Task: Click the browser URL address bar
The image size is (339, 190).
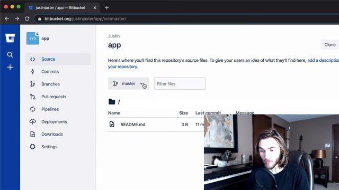Action: 186,19
